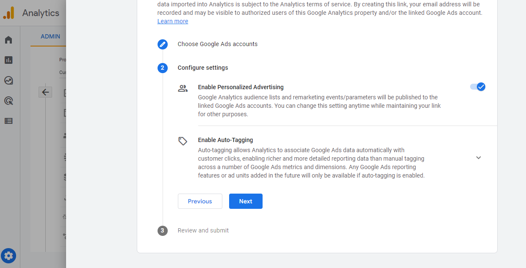Click the Next button
Screen dimensions: 526x268
[246, 201]
